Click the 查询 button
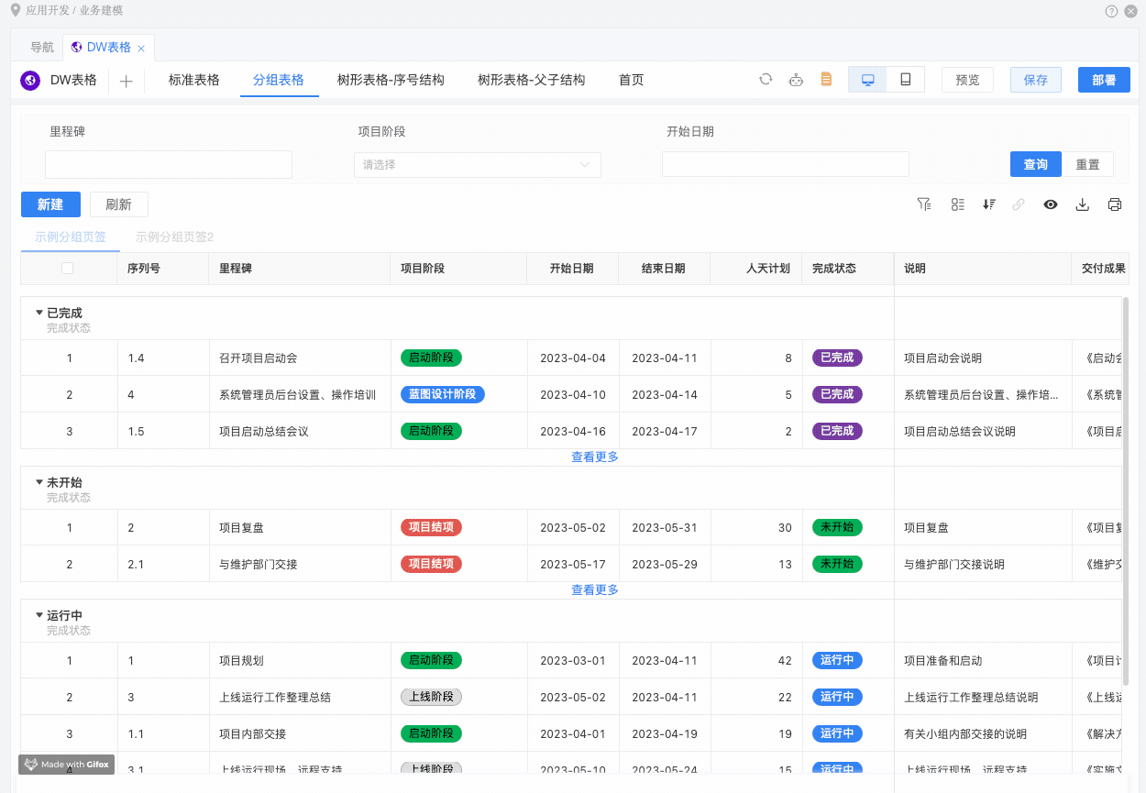1146x793 pixels. (x=1036, y=164)
